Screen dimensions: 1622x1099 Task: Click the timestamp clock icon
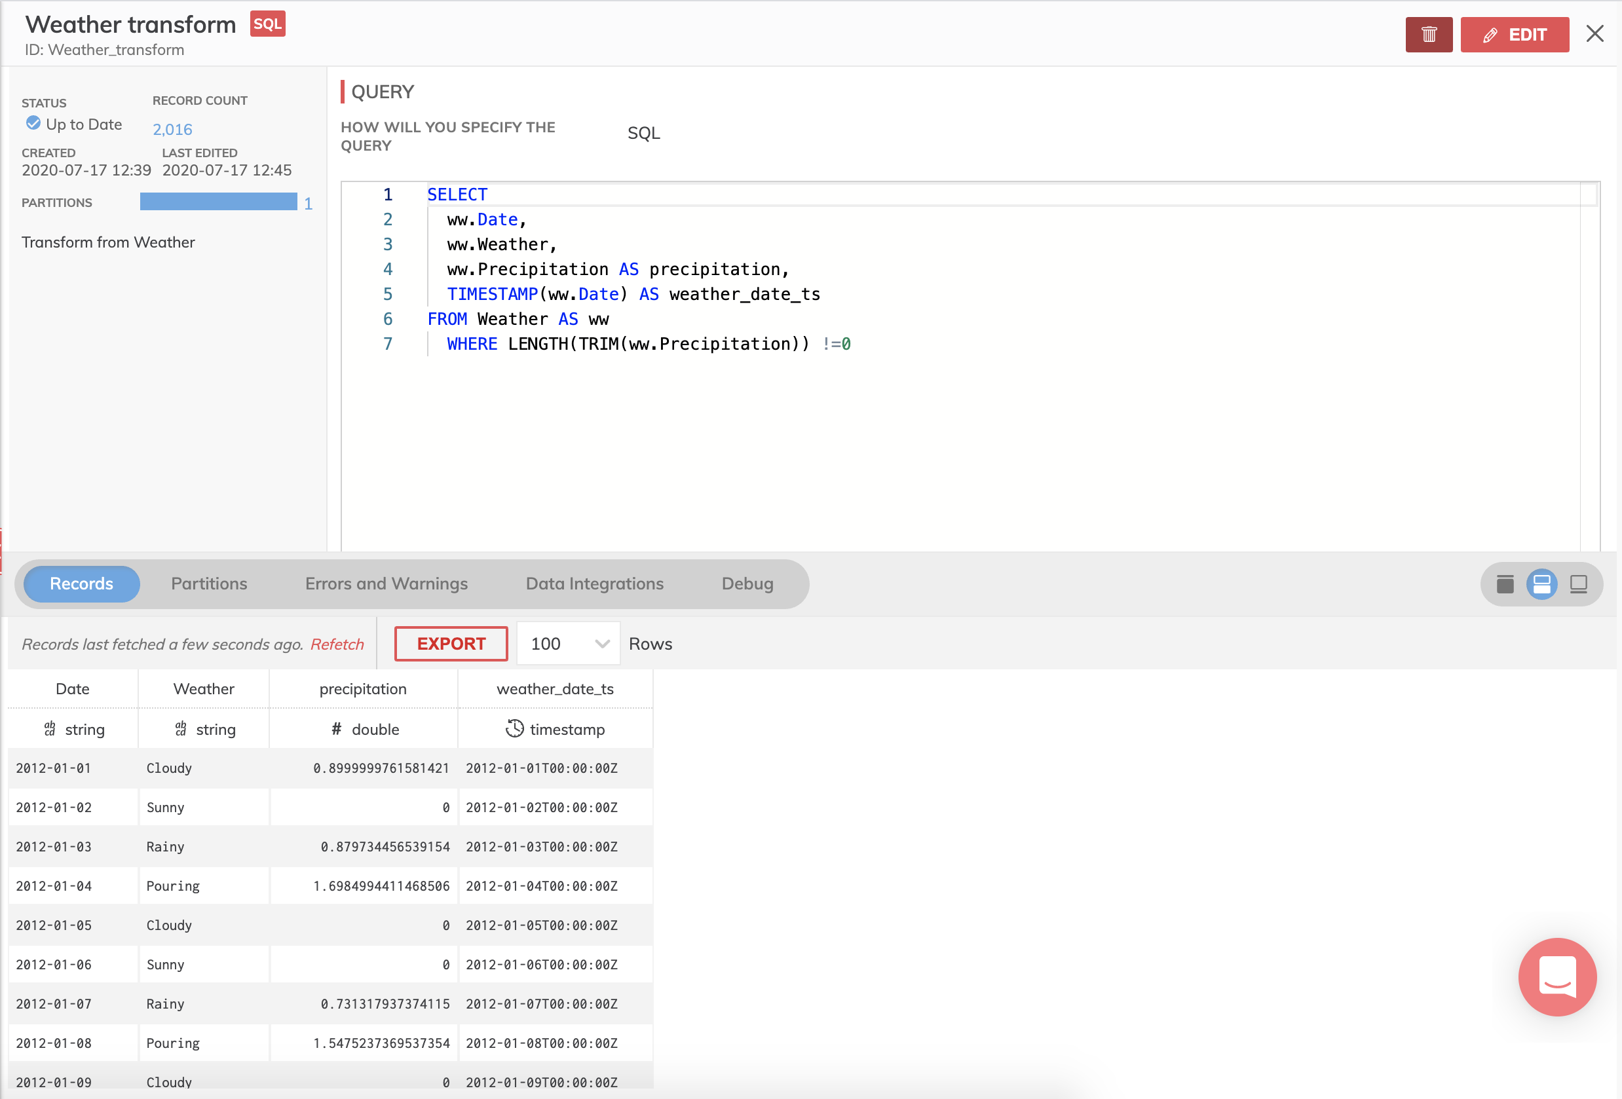click(x=514, y=728)
